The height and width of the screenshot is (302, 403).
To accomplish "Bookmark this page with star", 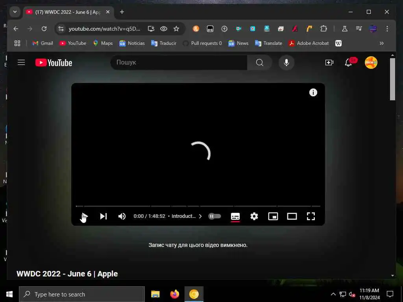I will pyautogui.click(x=176, y=29).
